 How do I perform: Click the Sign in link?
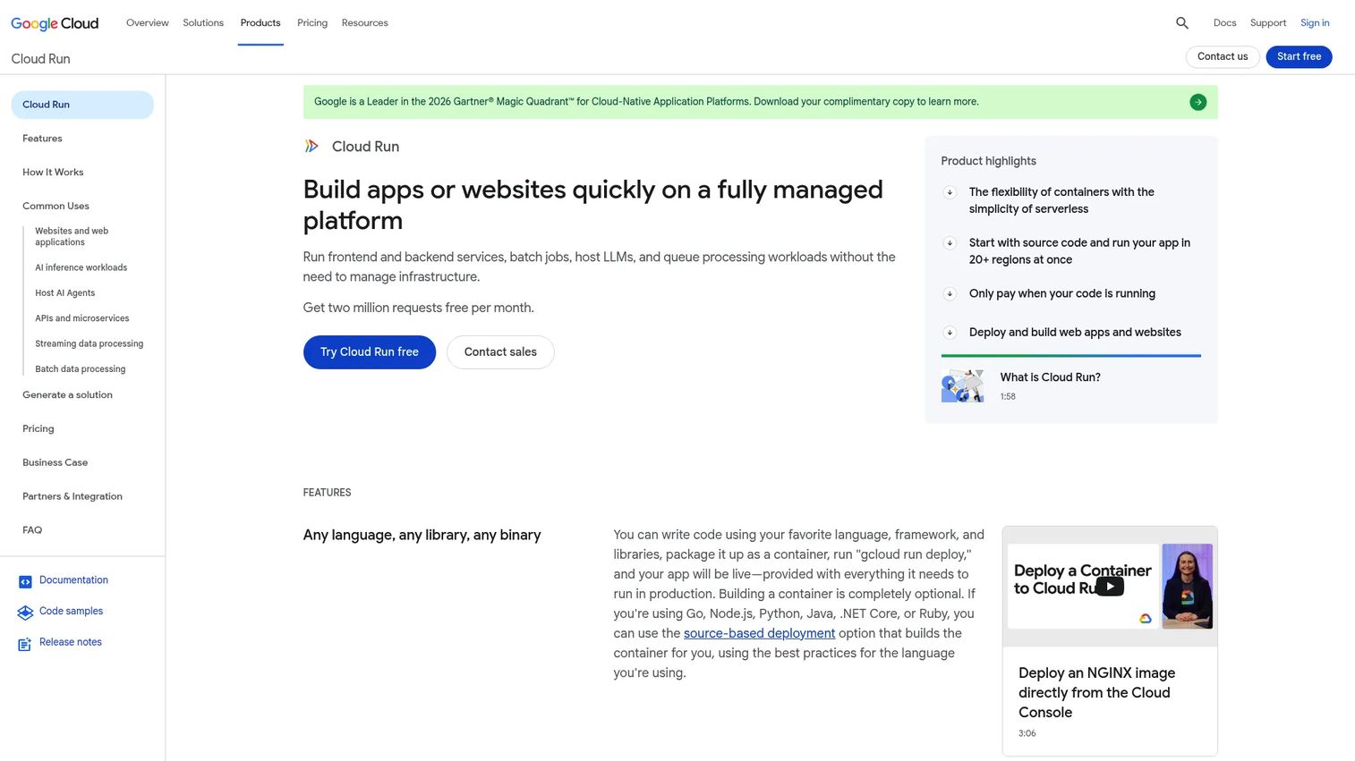pos(1315,23)
